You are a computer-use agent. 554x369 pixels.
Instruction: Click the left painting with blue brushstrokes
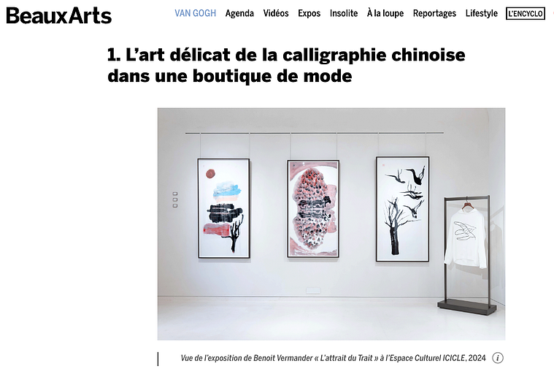tap(223, 208)
